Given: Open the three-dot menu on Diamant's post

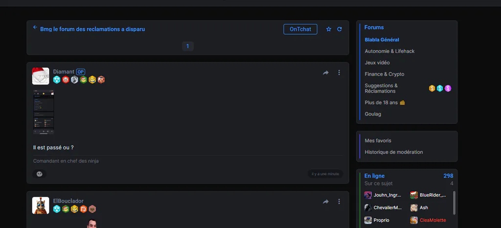Looking at the screenshot, I should tap(339, 73).
